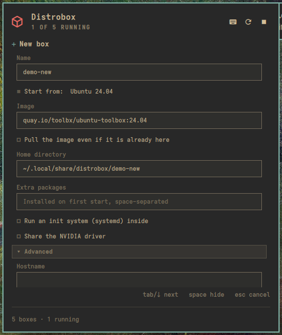Click the New box heading
282x335 pixels.
(34, 44)
